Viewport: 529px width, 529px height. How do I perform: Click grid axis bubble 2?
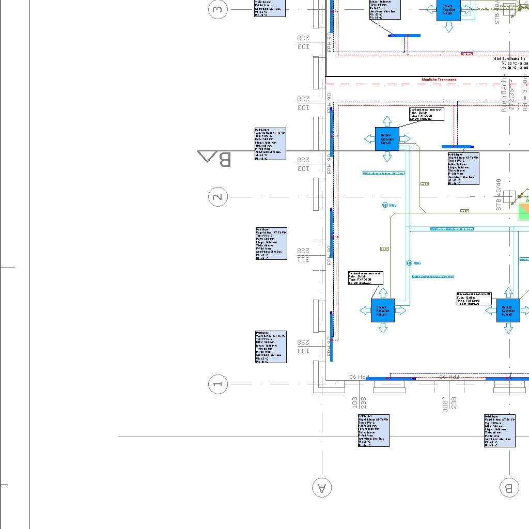point(218,197)
